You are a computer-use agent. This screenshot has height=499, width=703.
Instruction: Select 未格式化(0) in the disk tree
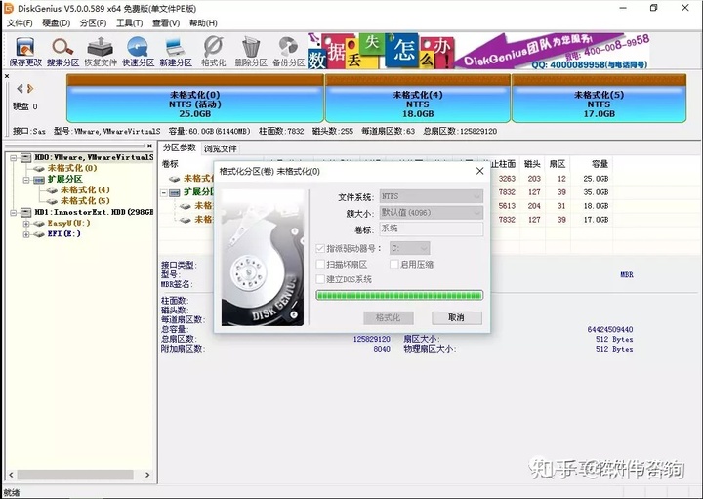tap(71, 168)
